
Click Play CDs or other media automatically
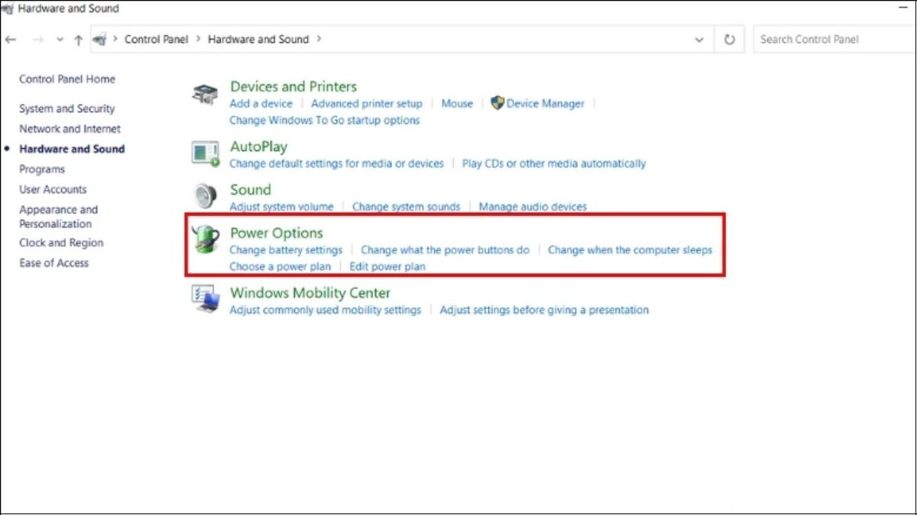tap(554, 163)
